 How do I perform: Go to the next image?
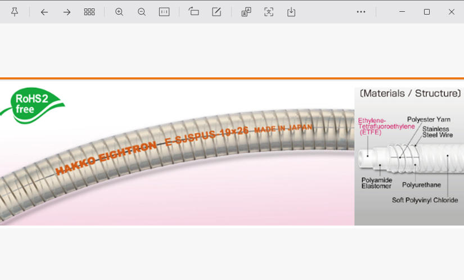coord(67,12)
